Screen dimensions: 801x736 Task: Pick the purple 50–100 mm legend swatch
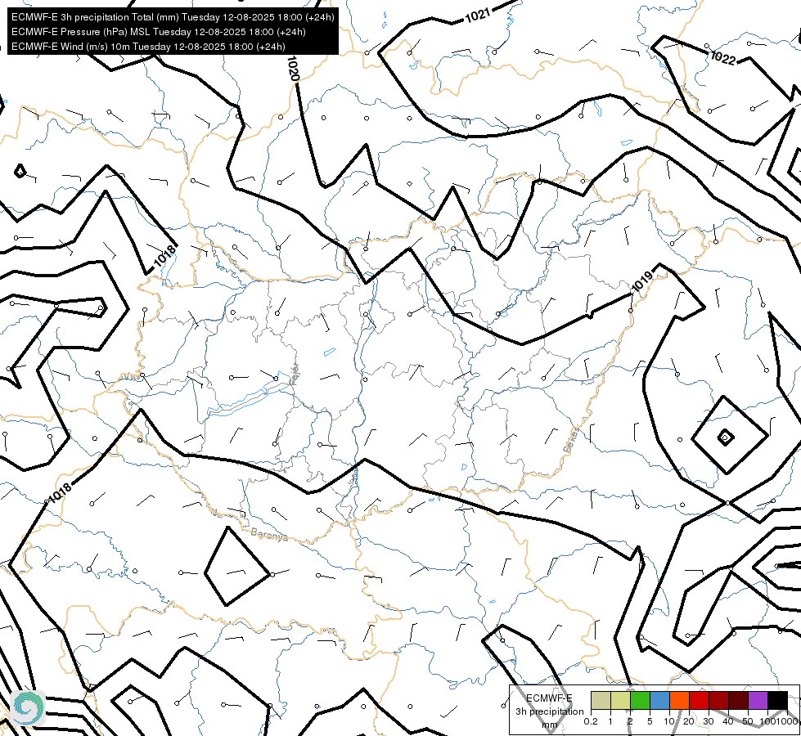click(x=758, y=700)
